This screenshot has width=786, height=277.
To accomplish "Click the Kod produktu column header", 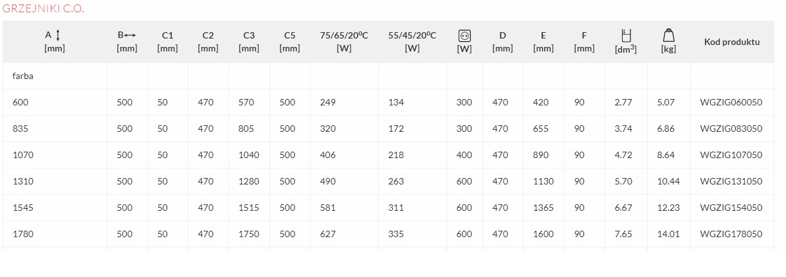I will [x=732, y=42].
